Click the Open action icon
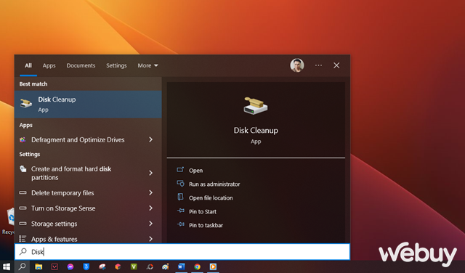This screenshot has height=273, width=465. pyautogui.click(x=180, y=170)
